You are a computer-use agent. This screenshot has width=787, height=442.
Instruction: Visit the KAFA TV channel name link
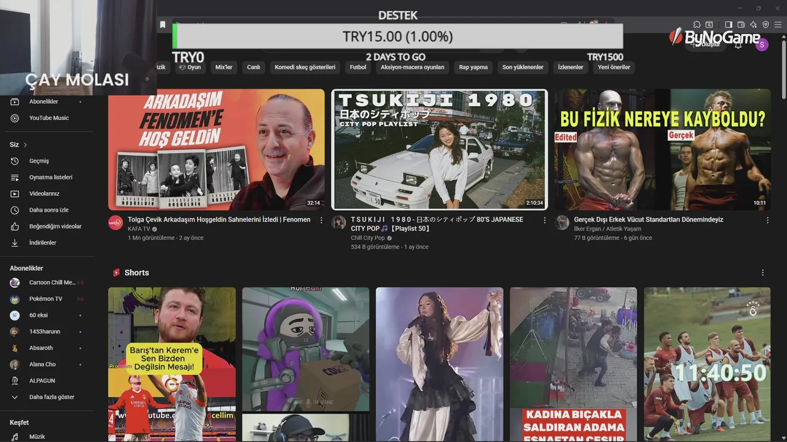138,229
